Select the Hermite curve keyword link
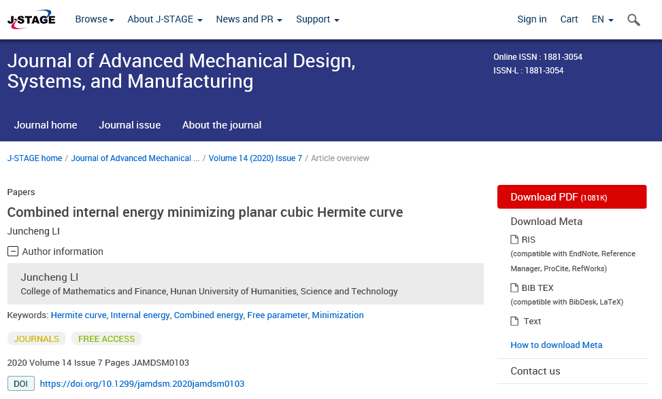The image size is (662, 399). click(x=78, y=315)
